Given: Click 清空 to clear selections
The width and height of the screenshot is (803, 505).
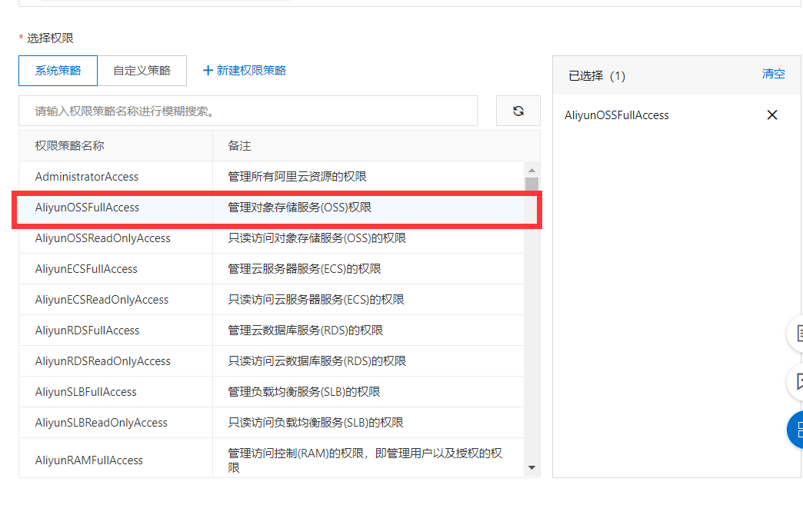Looking at the screenshot, I should [x=773, y=74].
